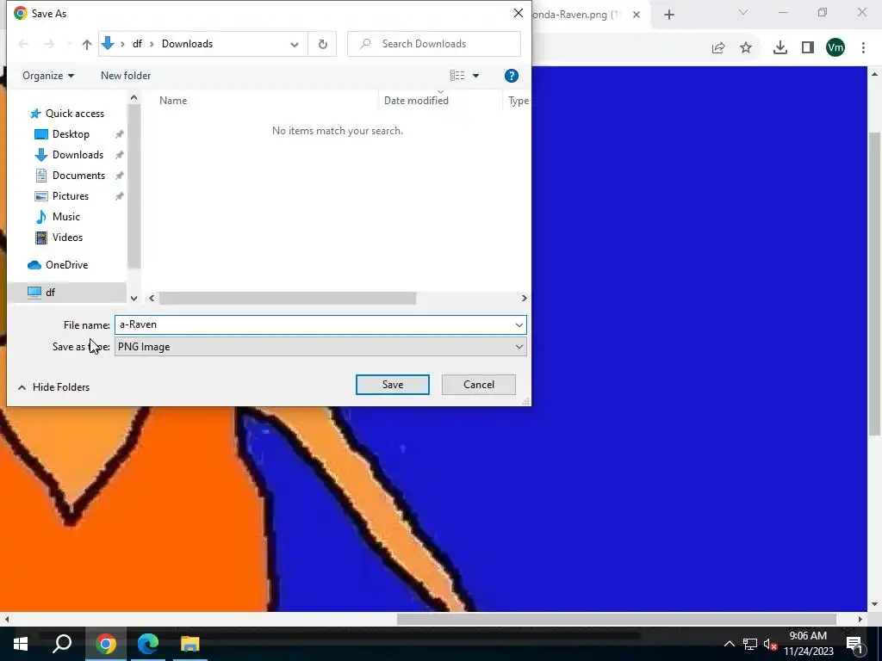Click the Up one level arrow
The image size is (882, 661).
(87, 45)
